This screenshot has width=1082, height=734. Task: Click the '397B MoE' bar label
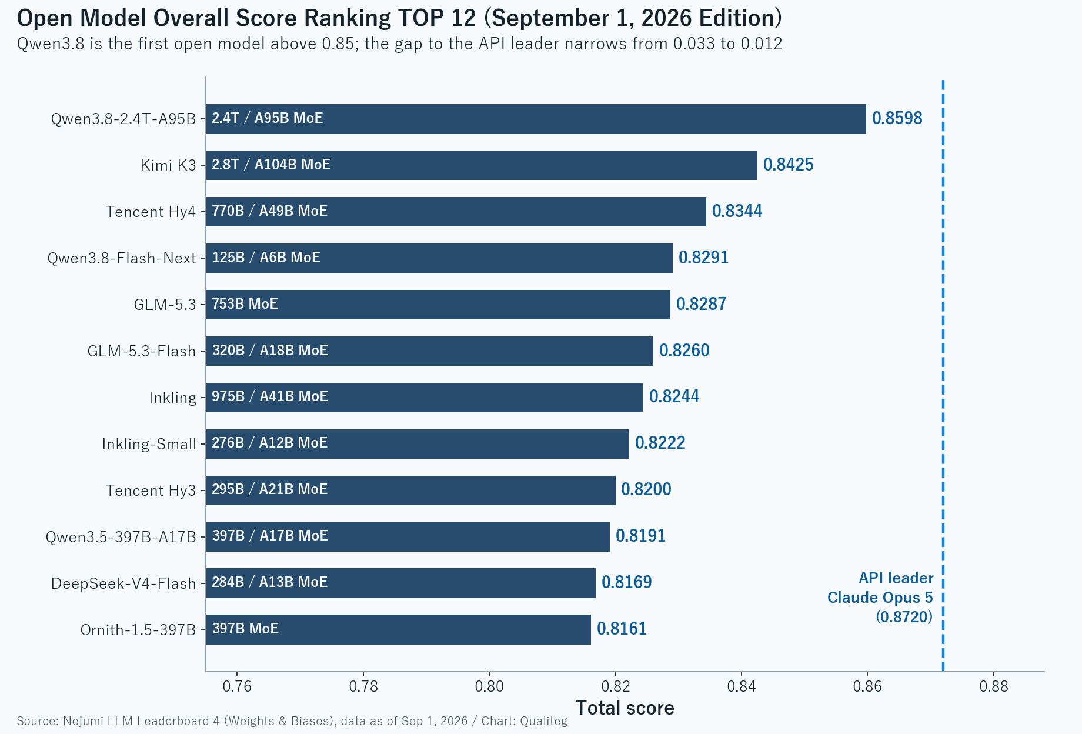click(x=245, y=629)
